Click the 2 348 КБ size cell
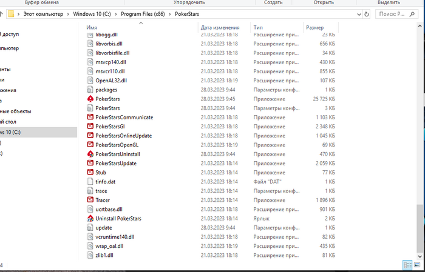Image resolution: width=425 pixels, height=272 pixels. (325, 127)
